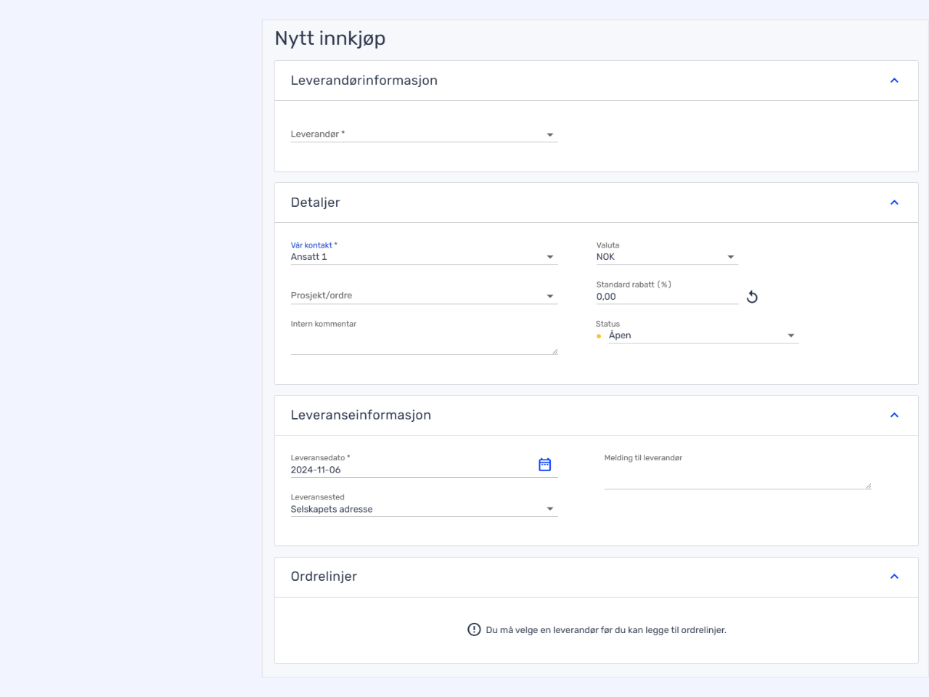
Task: Reset the Standard rabatt value
Action: 752,296
